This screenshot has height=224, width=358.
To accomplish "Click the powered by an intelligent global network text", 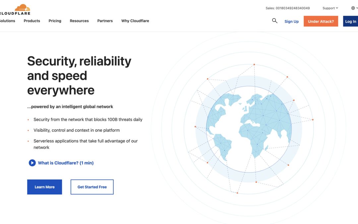I will pyautogui.click(x=70, y=107).
